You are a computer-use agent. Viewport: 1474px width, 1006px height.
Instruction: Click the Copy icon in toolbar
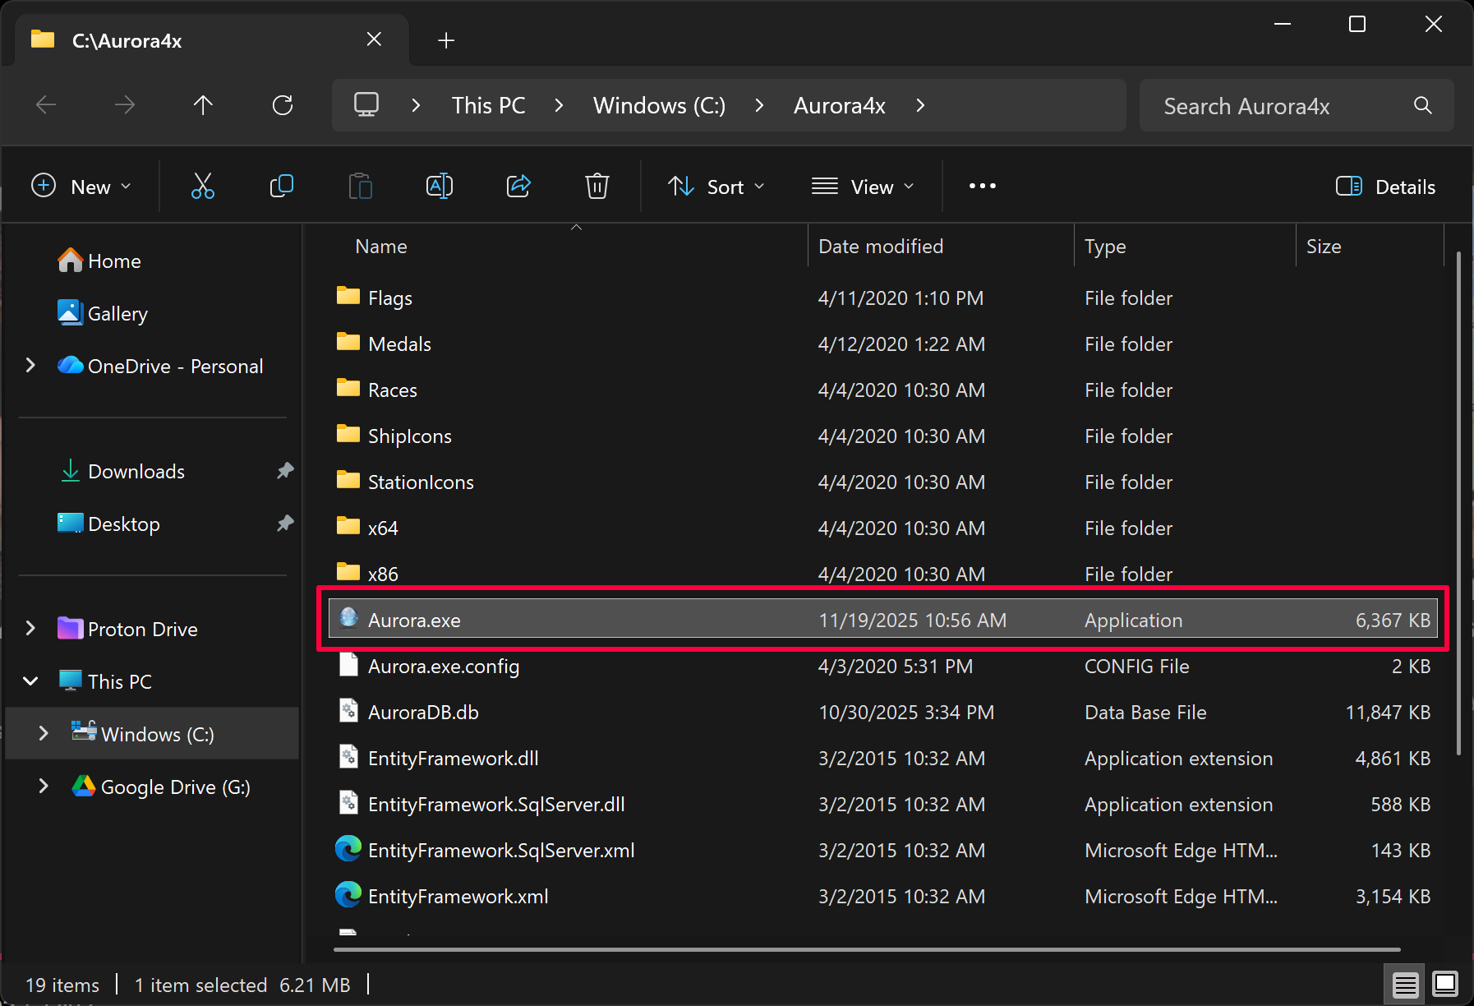pyautogui.click(x=281, y=187)
